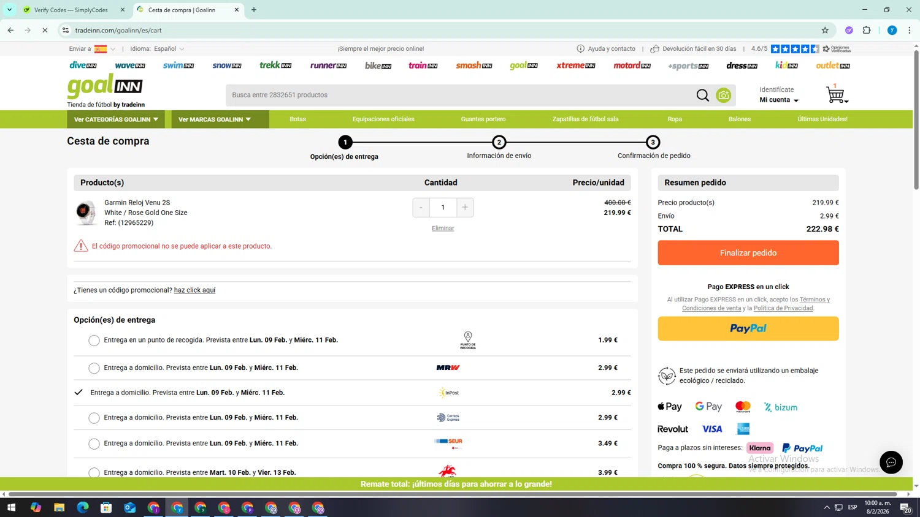Open Chrome tab search dropdown arrow
Screen dimensions: 920x517
[9, 10]
